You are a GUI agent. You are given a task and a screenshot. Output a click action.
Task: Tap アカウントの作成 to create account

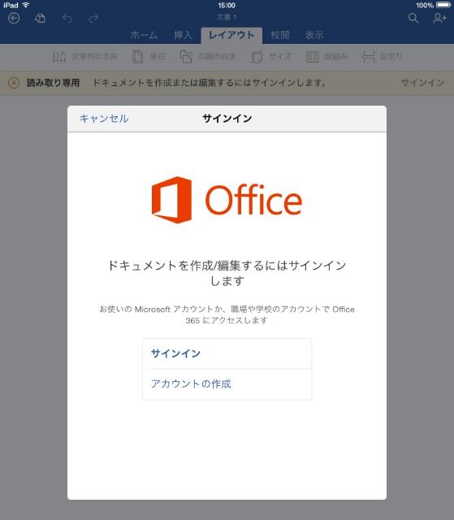[x=227, y=384]
